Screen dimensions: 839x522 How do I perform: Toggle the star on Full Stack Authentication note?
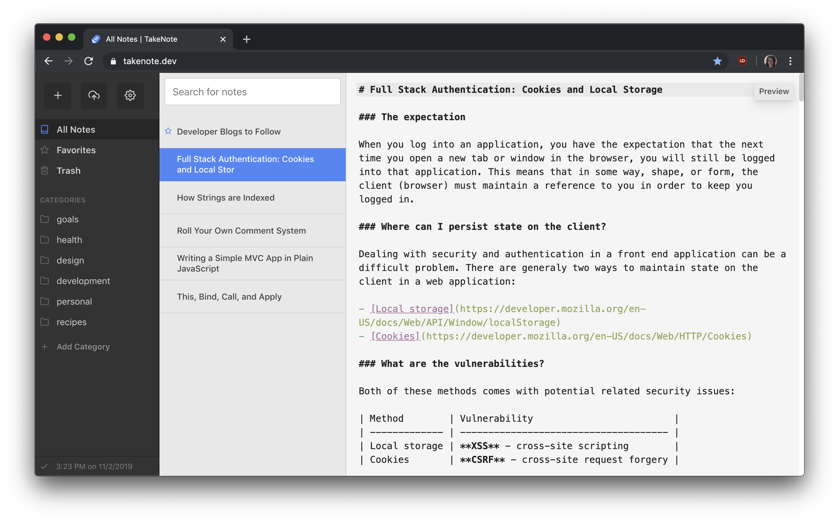169,164
